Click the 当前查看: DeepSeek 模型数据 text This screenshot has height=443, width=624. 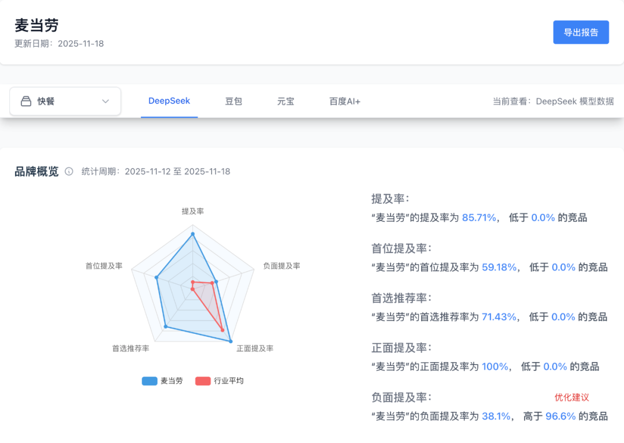tap(553, 102)
